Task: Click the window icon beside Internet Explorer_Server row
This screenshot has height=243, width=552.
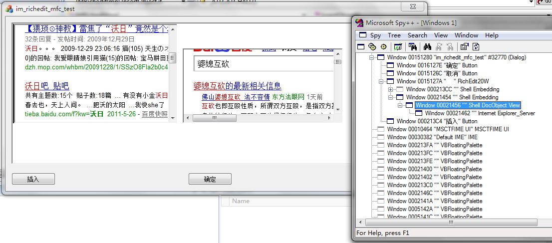Action: click(419, 113)
